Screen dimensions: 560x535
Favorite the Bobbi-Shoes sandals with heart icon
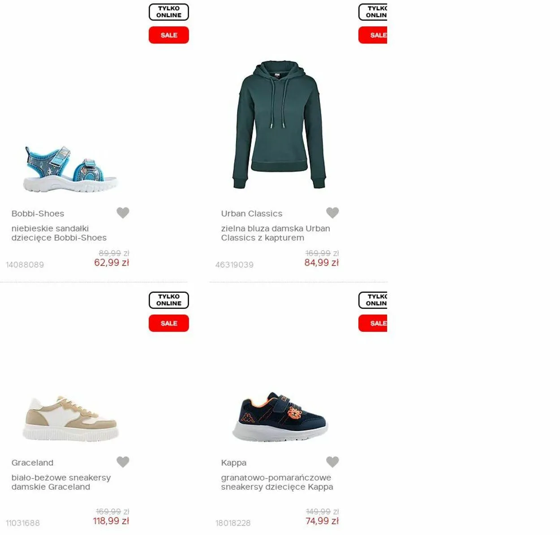(123, 213)
